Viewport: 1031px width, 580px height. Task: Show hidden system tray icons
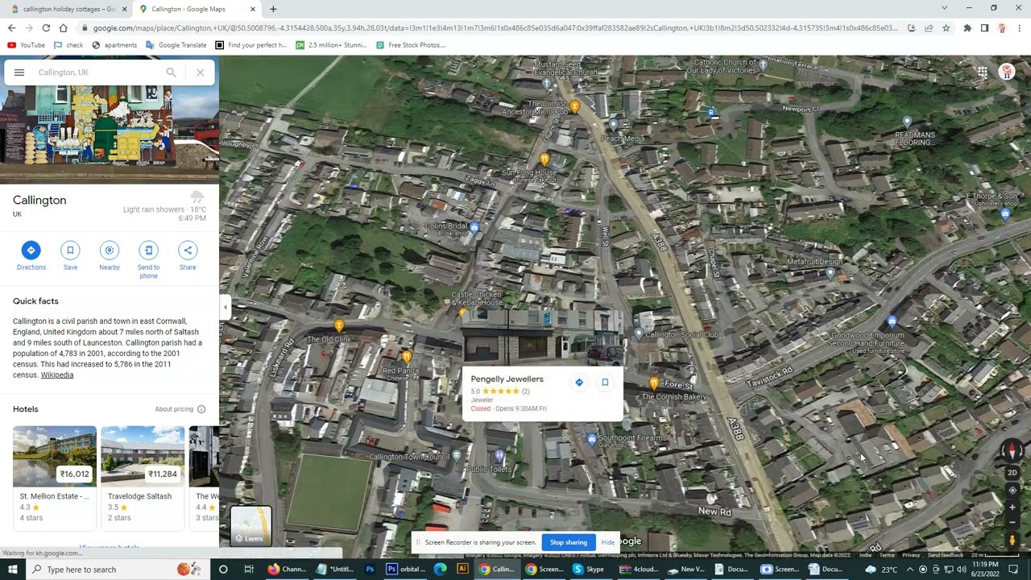[x=910, y=570]
